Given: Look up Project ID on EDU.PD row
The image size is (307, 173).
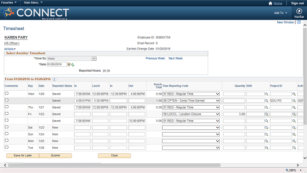Looking at the screenshot, I should coord(294,101).
